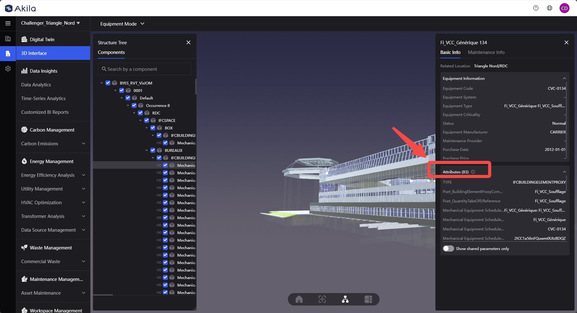Image resolution: width=577 pixels, height=313 pixels.
Task: Click the cube icon beside BYES_RVT_VisIOM
Action: coord(114,83)
